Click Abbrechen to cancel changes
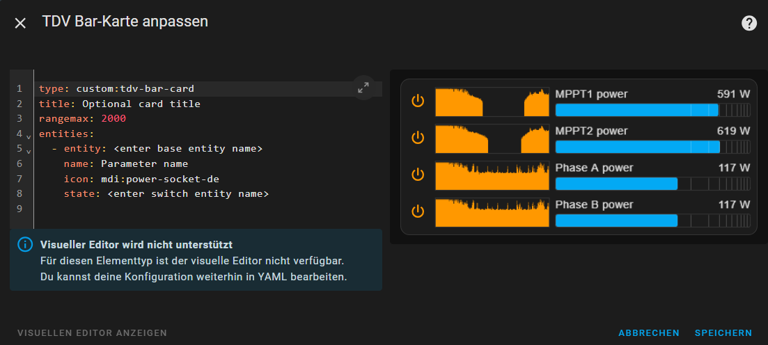This screenshot has width=768, height=345. [x=649, y=332]
